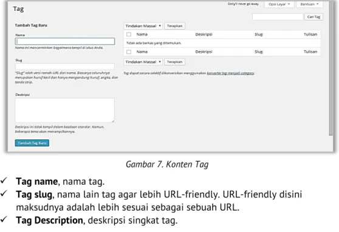Click Deskripsi column label in table footer
Screen dimensions: 339x232
point(204,51)
